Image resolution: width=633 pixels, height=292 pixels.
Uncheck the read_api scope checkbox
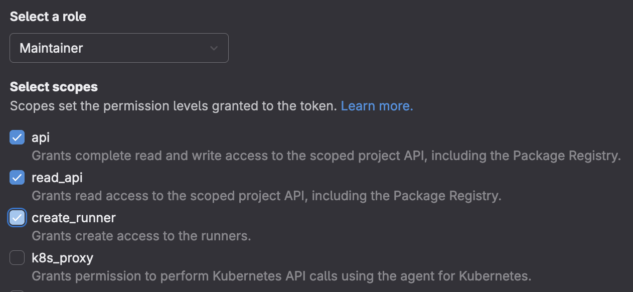coord(17,177)
